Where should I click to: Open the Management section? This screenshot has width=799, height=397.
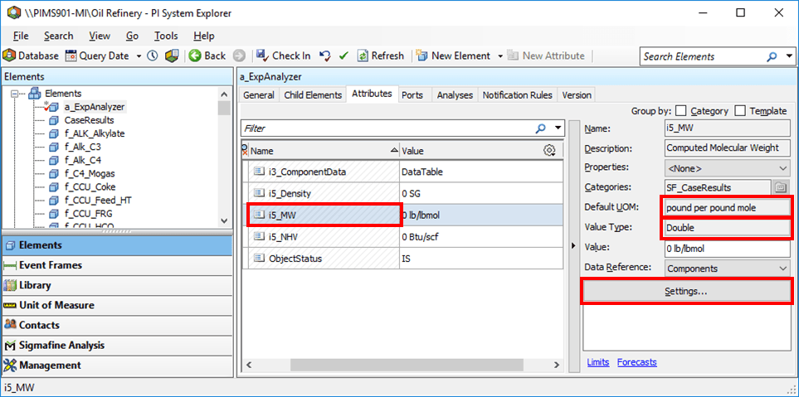click(x=117, y=366)
